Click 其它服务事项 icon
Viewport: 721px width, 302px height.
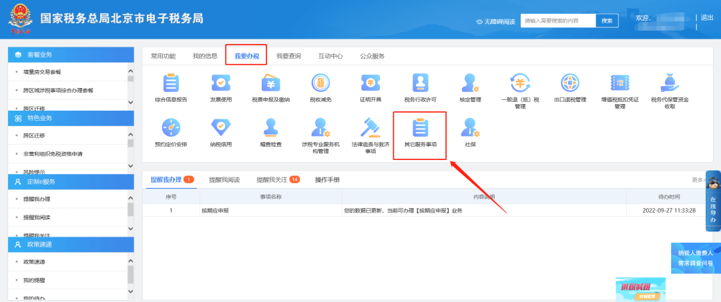click(x=420, y=128)
